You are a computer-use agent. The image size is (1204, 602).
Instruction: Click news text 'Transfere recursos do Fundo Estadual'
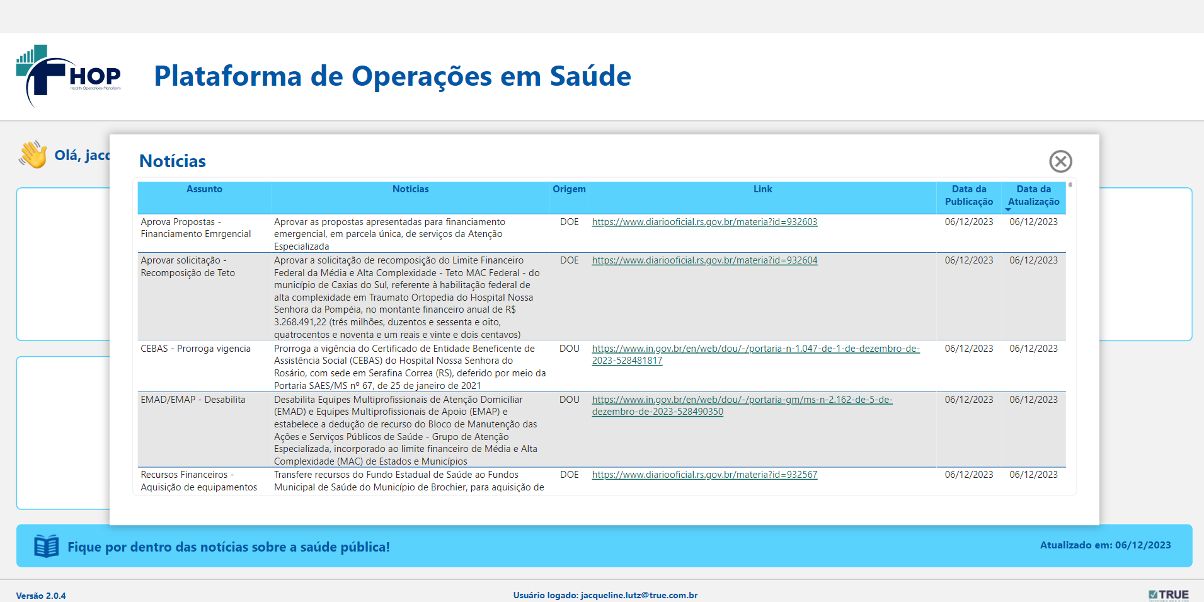409,481
